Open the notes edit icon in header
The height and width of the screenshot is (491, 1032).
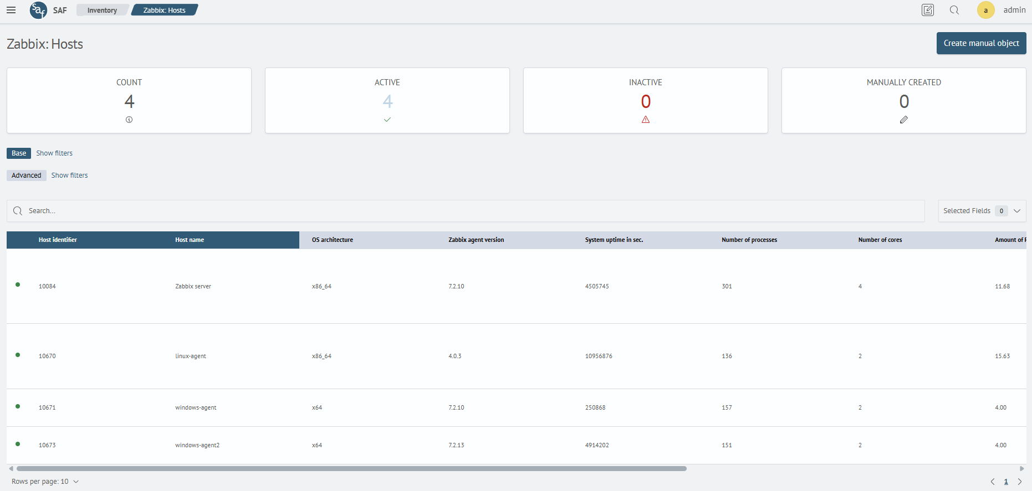[928, 10]
